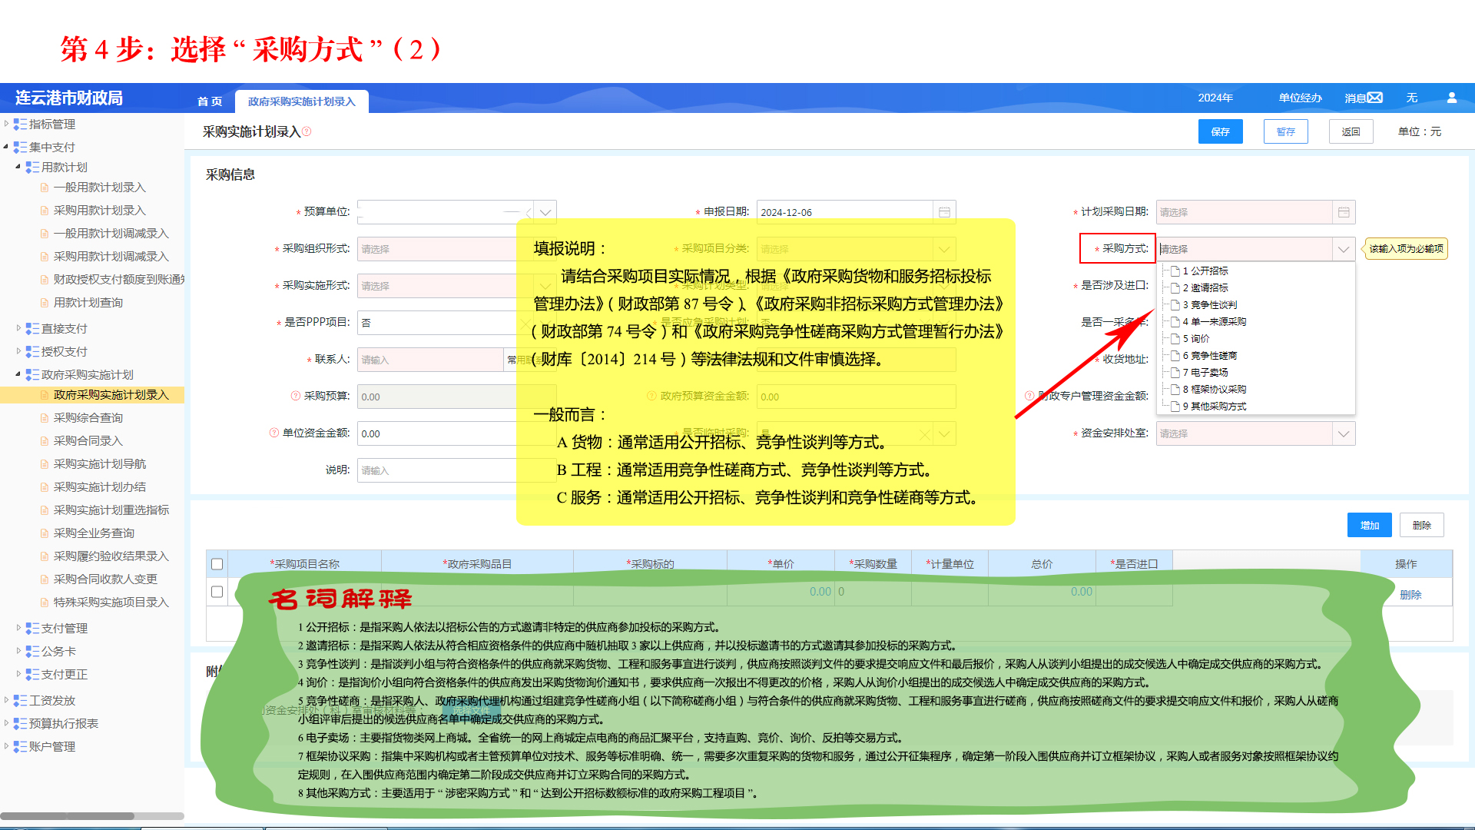Open 采购履约验收结果录入 in sidebar
Image resolution: width=1475 pixels, height=830 pixels.
click(111, 556)
